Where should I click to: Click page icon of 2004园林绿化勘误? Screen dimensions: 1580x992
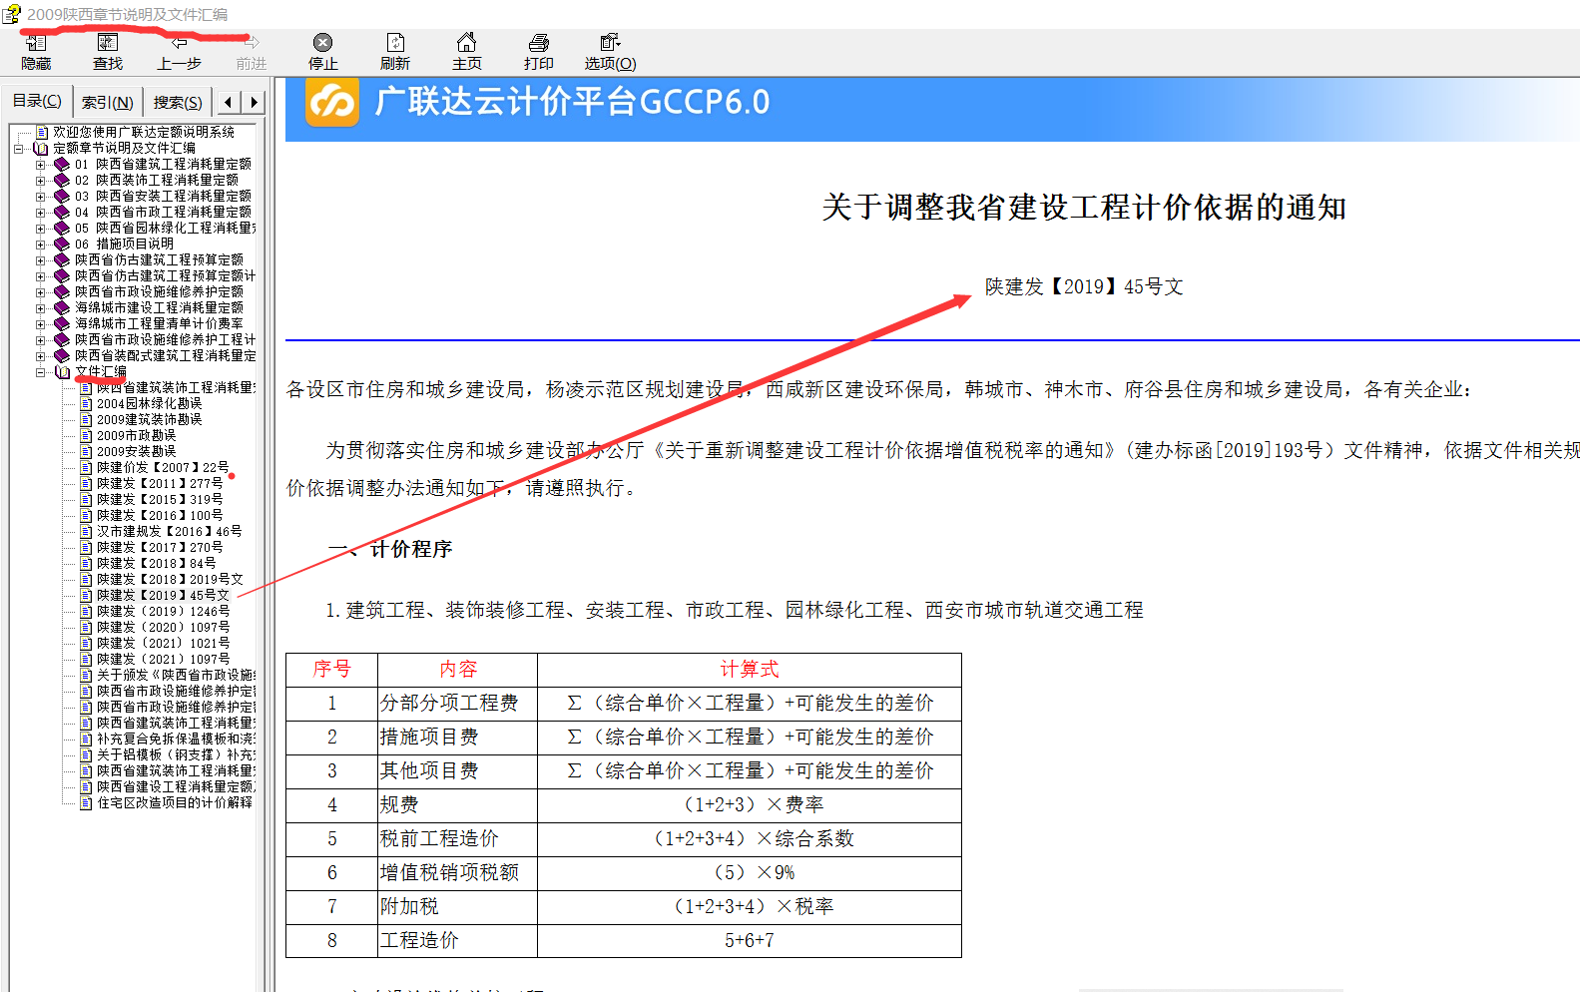86,403
